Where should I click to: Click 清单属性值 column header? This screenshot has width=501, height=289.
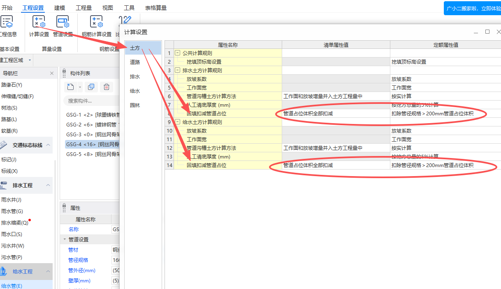(x=336, y=45)
